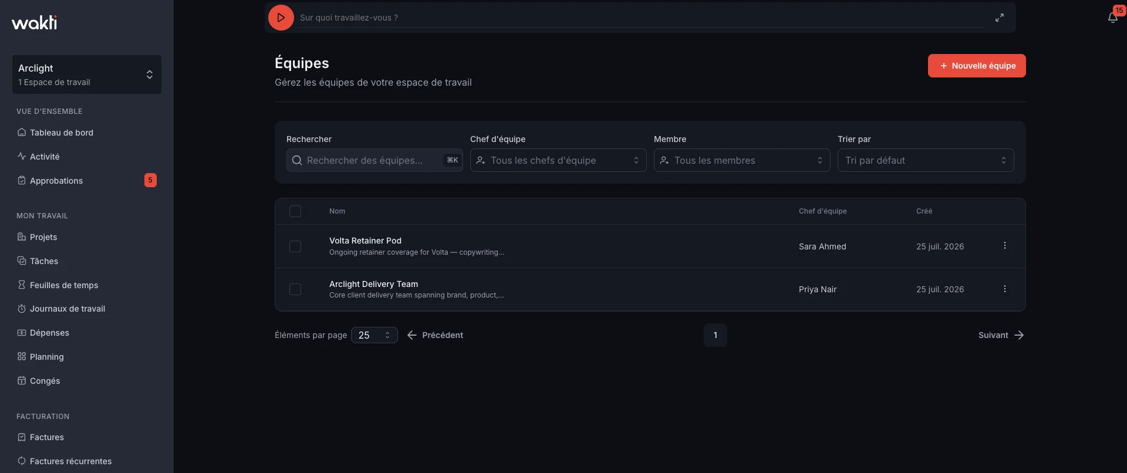Image resolution: width=1127 pixels, height=473 pixels.
Task: Click the wakti logo
Action: (x=35, y=22)
